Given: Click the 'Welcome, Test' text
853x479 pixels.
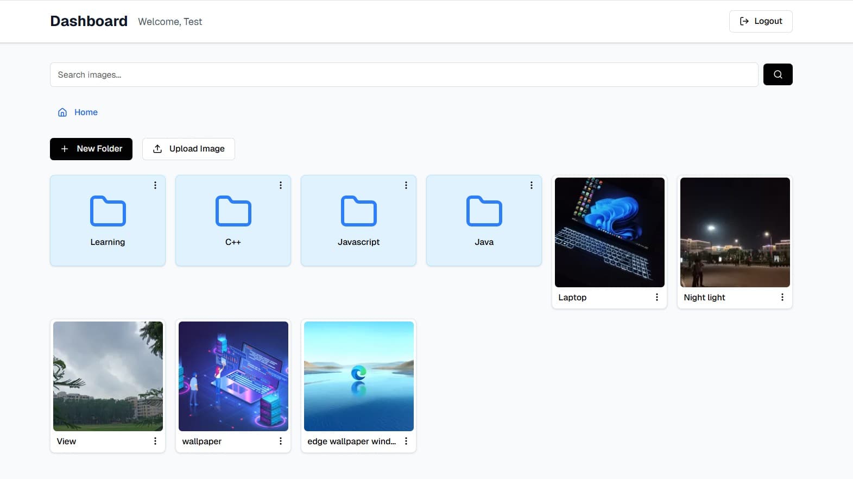Looking at the screenshot, I should pos(170,22).
